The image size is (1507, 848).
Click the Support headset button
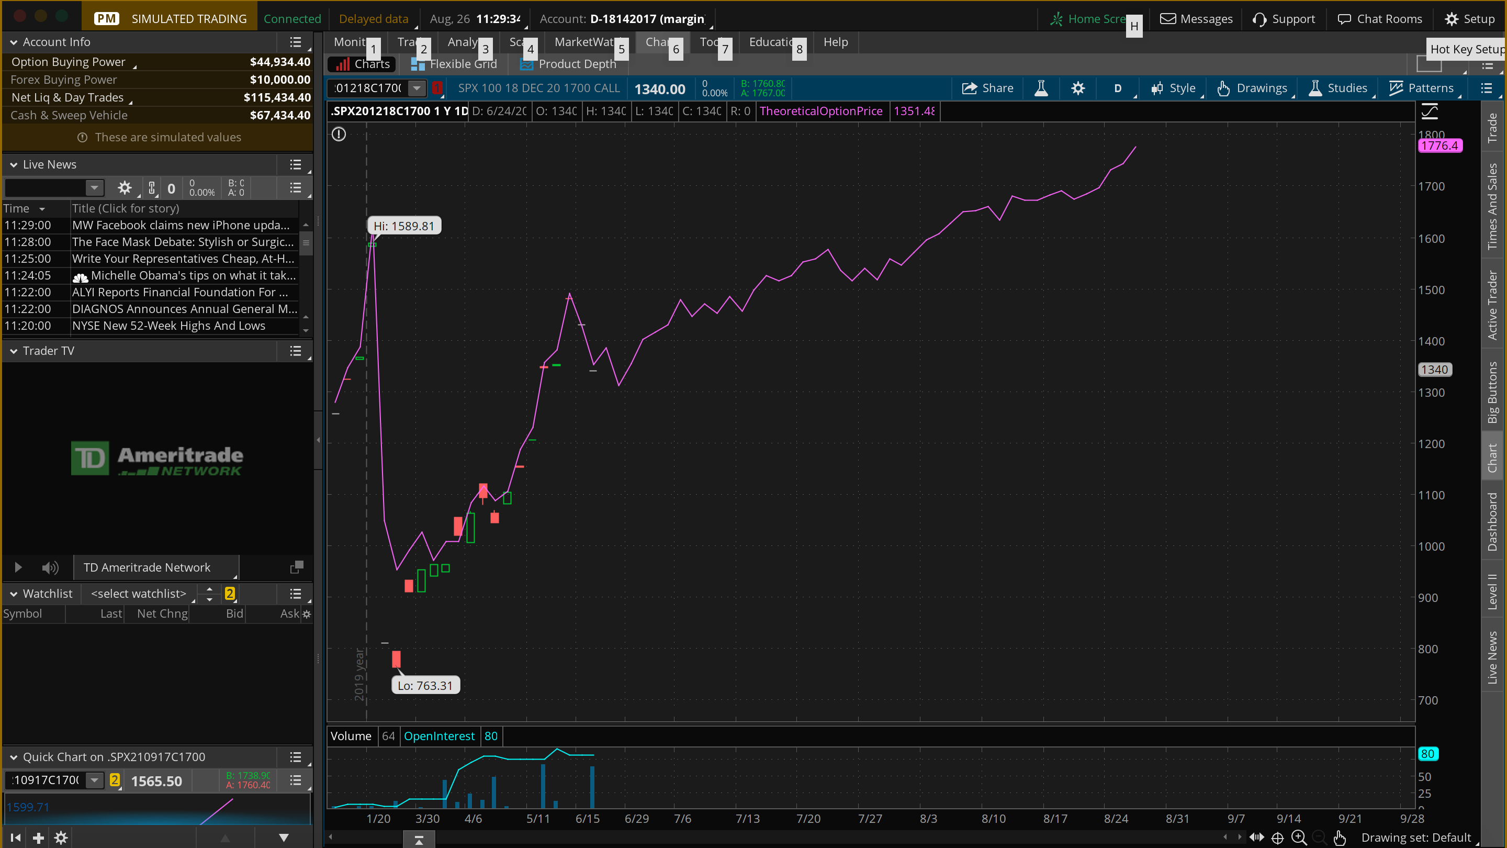1284,19
